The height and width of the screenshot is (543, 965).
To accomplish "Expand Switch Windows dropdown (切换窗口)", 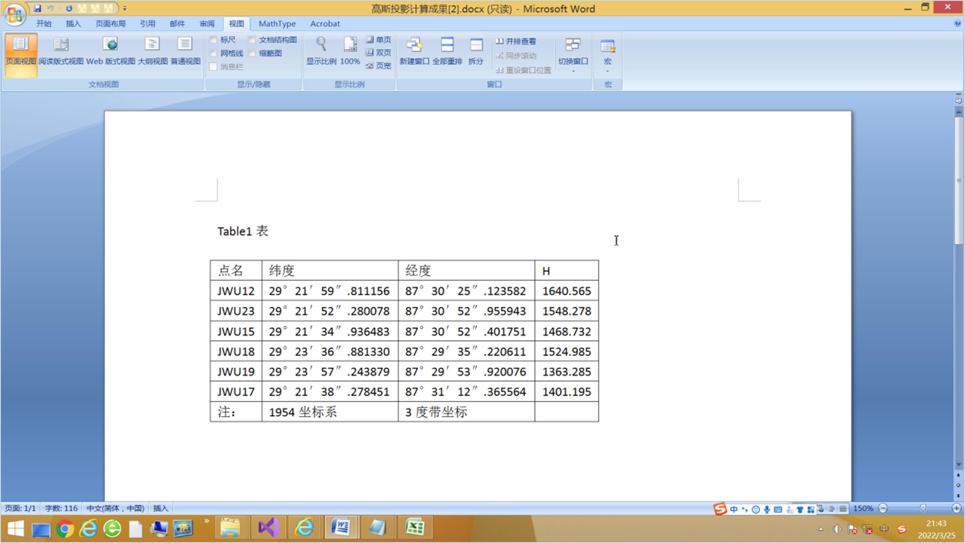I will click(x=573, y=71).
